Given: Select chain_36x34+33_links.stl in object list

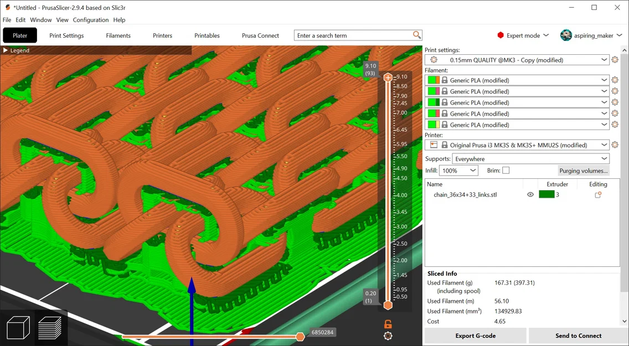Looking at the screenshot, I should (465, 195).
